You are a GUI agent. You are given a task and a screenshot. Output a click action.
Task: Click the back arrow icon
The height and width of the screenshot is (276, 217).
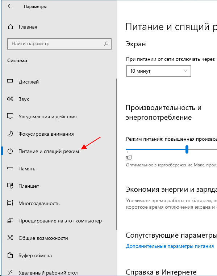pyautogui.click(x=10, y=6)
